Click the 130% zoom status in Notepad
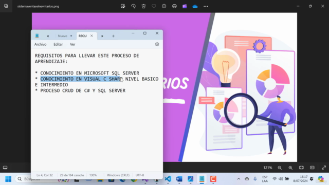Image resolution: width=329 pixels, height=185 pixels. [x=93, y=175]
